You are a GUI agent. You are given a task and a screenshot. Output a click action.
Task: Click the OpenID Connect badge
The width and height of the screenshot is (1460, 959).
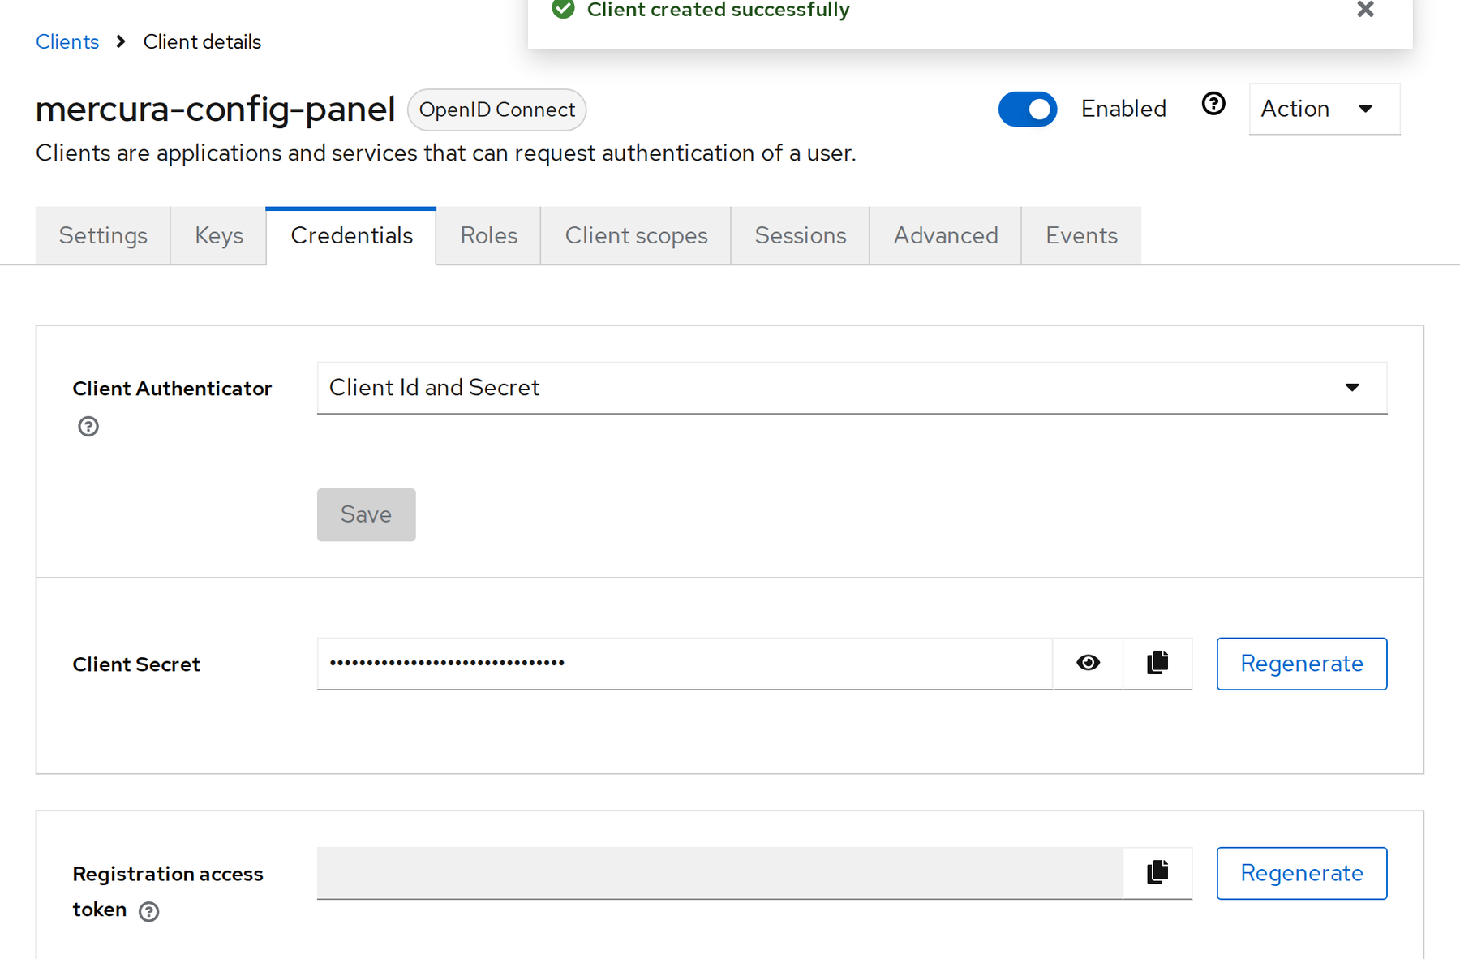tap(496, 110)
